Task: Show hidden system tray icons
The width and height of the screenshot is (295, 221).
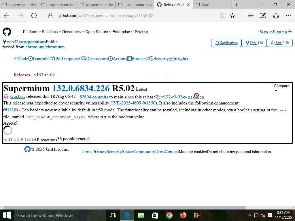Action: pyautogui.click(x=249, y=215)
